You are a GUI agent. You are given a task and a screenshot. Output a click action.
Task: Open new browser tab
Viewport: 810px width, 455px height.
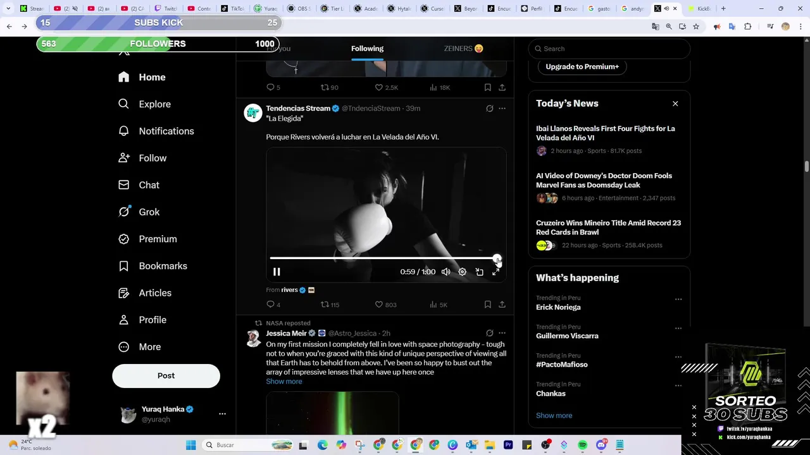(x=723, y=8)
